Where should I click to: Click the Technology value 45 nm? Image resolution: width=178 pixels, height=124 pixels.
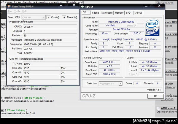point(105,34)
